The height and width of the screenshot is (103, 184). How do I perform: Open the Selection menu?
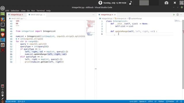pos(15,11)
